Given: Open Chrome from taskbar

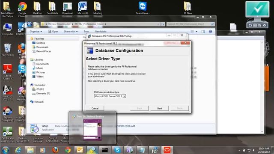Looking at the screenshot, I should pos(68,150).
